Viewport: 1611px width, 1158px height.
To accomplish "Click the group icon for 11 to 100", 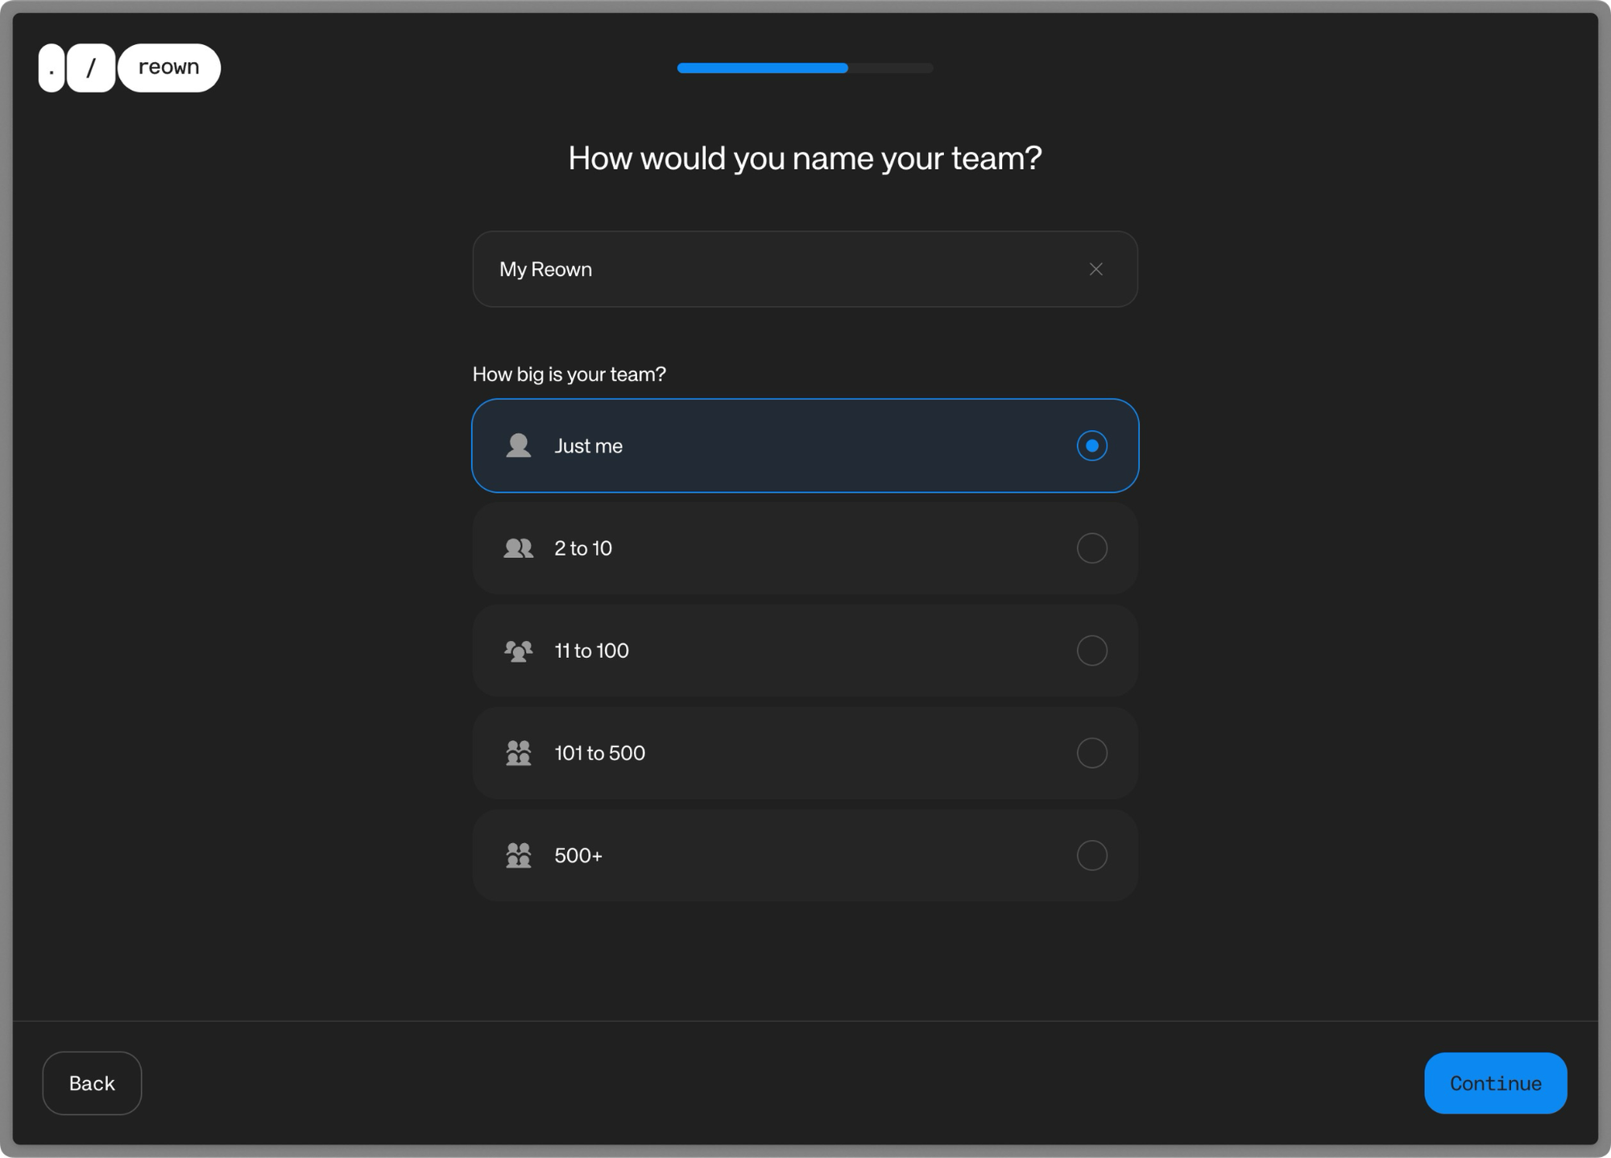I will click(518, 651).
